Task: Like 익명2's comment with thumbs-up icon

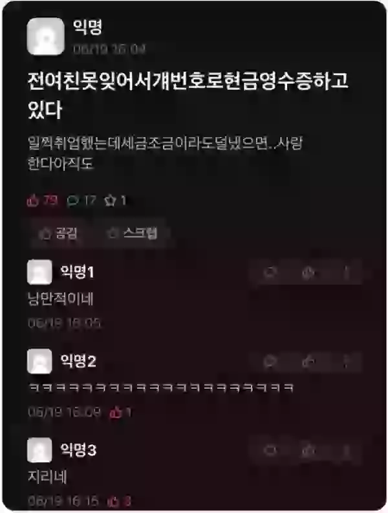Action: pyautogui.click(x=308, y=361)
